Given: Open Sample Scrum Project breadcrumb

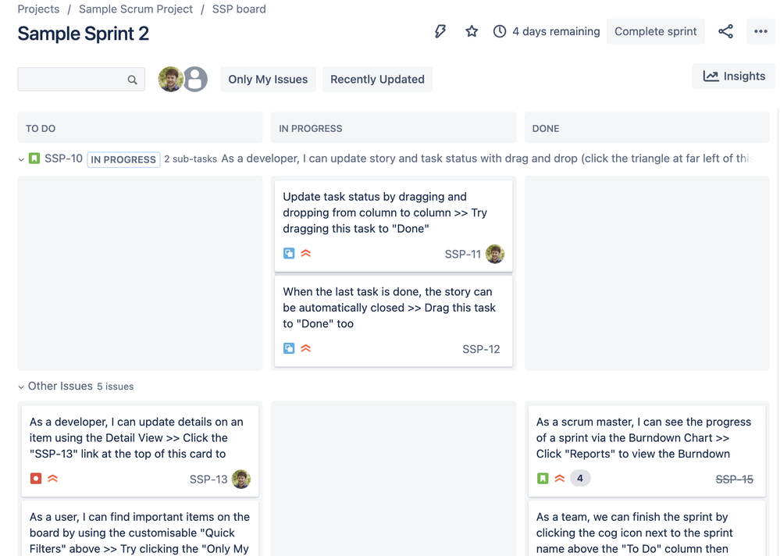Looking at the screenshot, I should coord(136,9).
